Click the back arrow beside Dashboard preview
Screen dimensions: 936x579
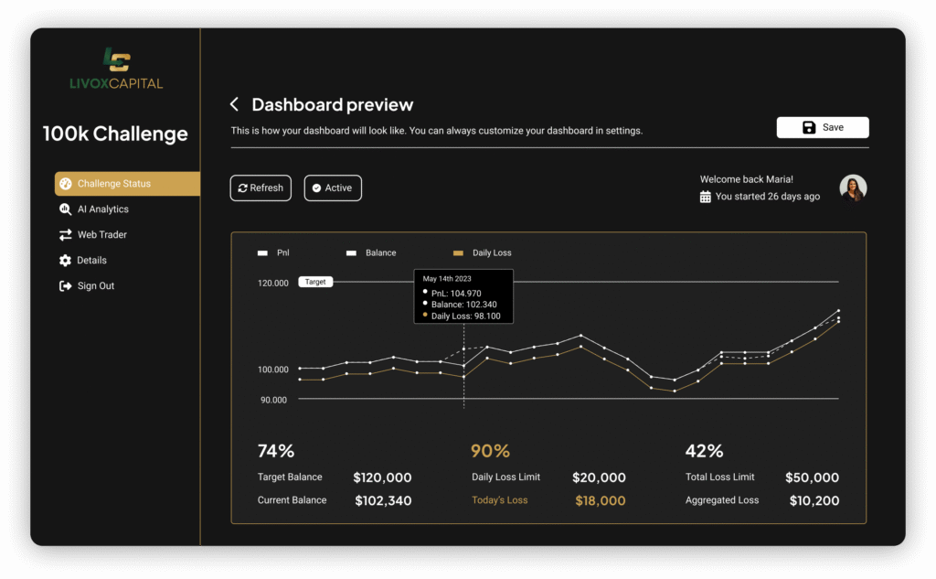pyautogui.click(x=234, y=104)
